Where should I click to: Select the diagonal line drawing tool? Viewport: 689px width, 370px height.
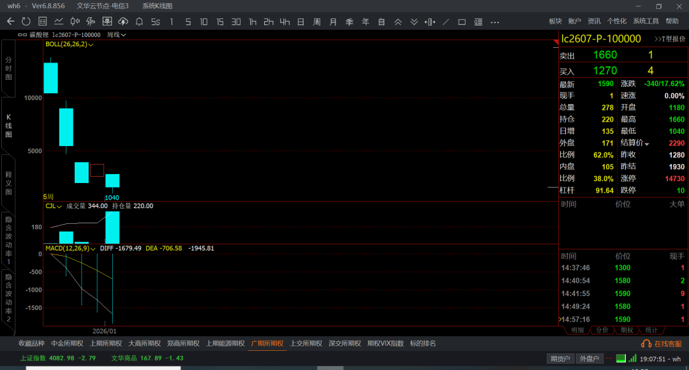pos(445,22)
